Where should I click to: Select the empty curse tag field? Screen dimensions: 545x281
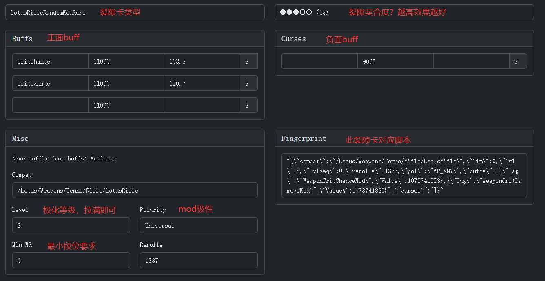[319, 61]
